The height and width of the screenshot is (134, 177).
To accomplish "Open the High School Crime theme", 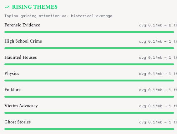I will (23, 41).
